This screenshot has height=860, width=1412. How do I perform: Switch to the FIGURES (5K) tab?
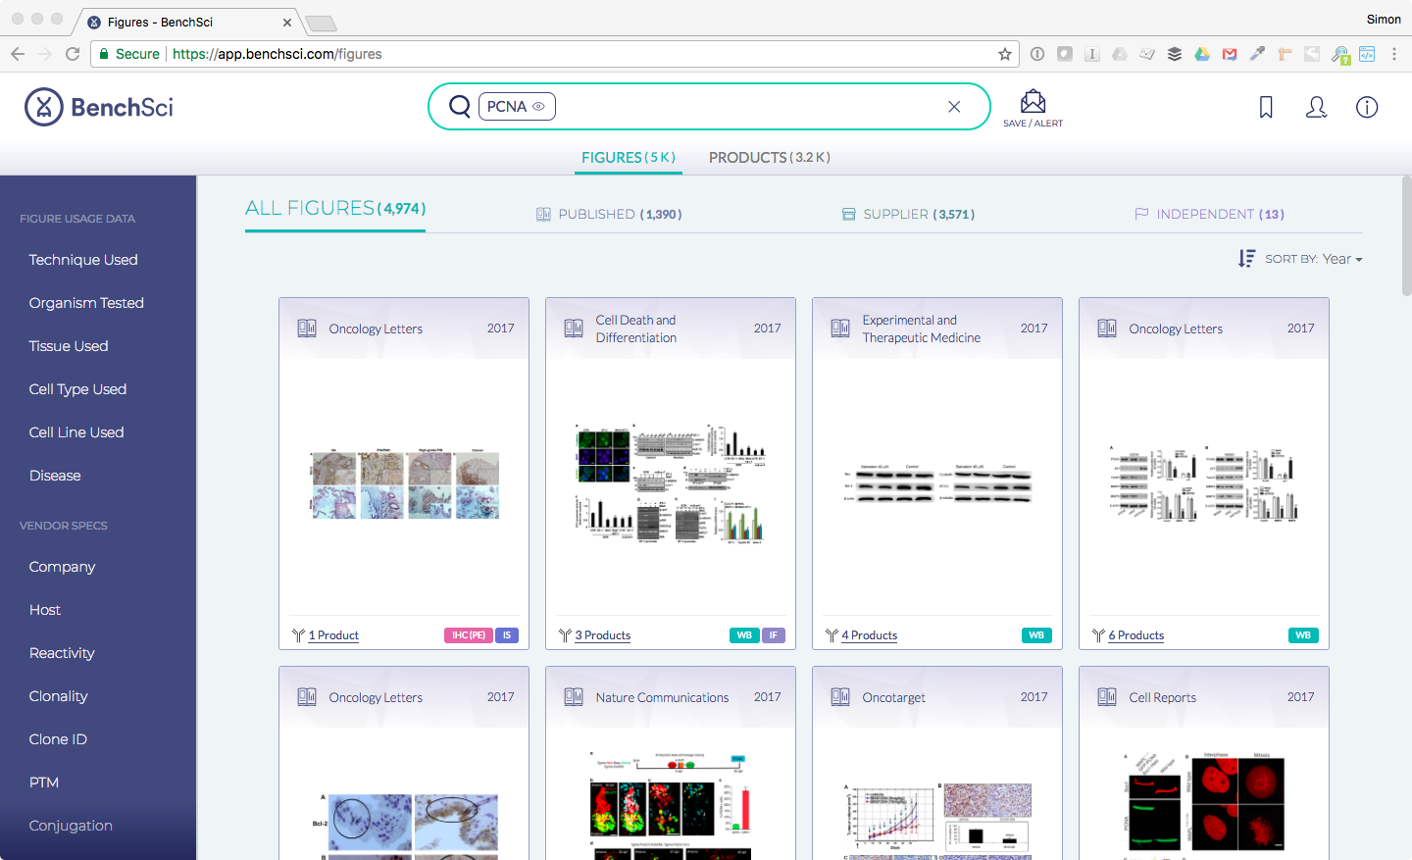pos(629,157)
